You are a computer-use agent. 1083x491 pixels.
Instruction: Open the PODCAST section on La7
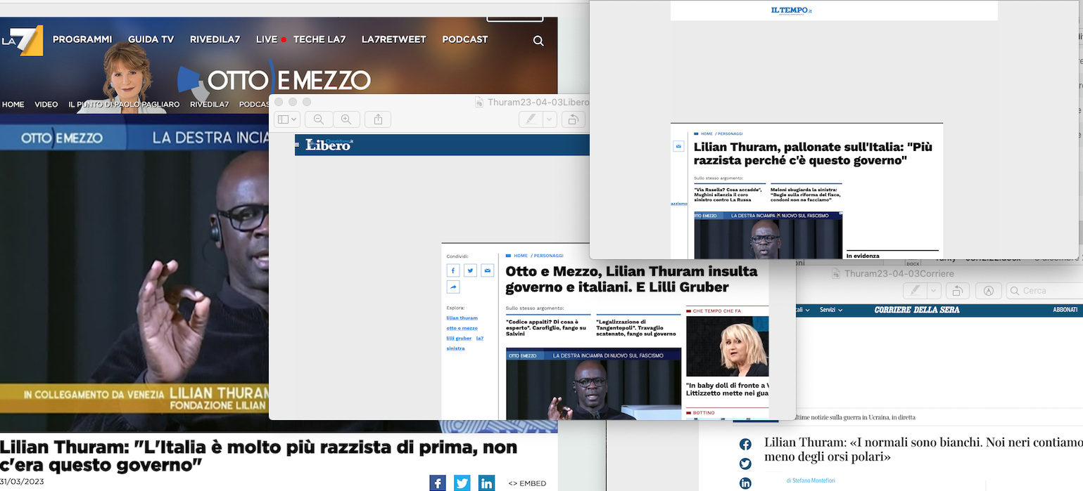[464, 39]
